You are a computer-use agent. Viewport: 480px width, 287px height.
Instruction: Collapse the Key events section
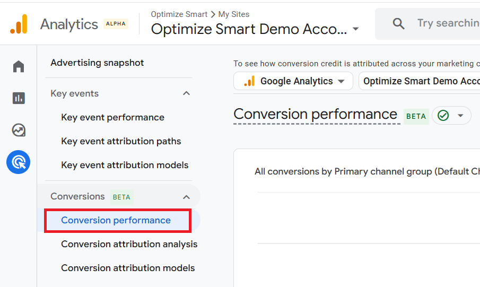tap(186, 93)
